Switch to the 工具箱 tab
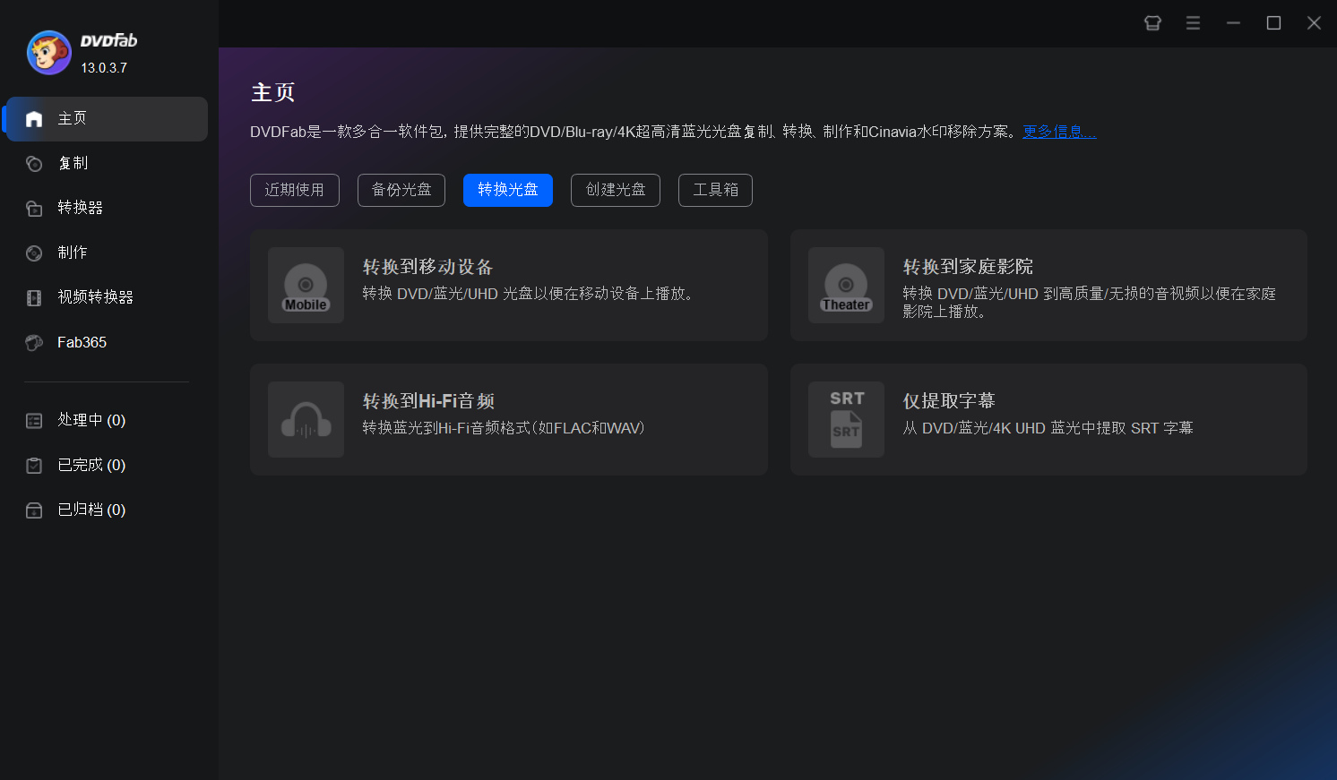Viewport: 1337px width, 780px height. (715, 190)
